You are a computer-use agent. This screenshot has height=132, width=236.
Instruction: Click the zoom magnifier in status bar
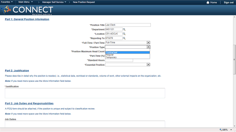221,130
